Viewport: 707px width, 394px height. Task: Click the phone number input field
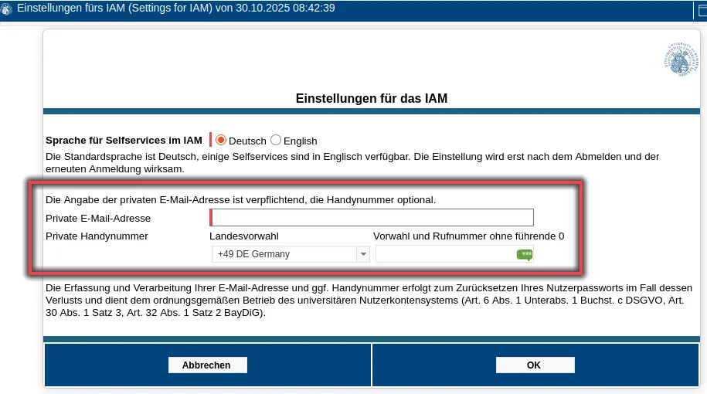click(x=444, y=254)
